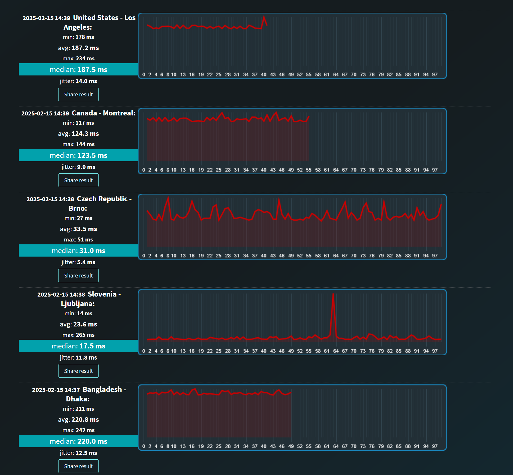
Task: Click the tall spike in the Ljubljana chart
Action: [x=333, y=315]
